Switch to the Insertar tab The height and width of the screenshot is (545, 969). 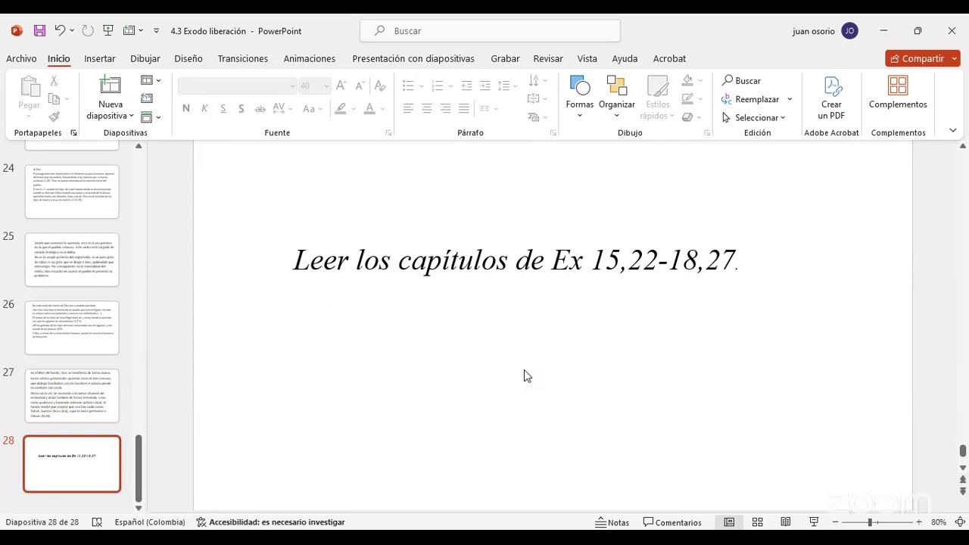coord(100,58)
